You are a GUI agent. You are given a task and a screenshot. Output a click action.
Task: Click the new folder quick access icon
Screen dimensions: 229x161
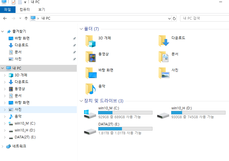[20, 2]
